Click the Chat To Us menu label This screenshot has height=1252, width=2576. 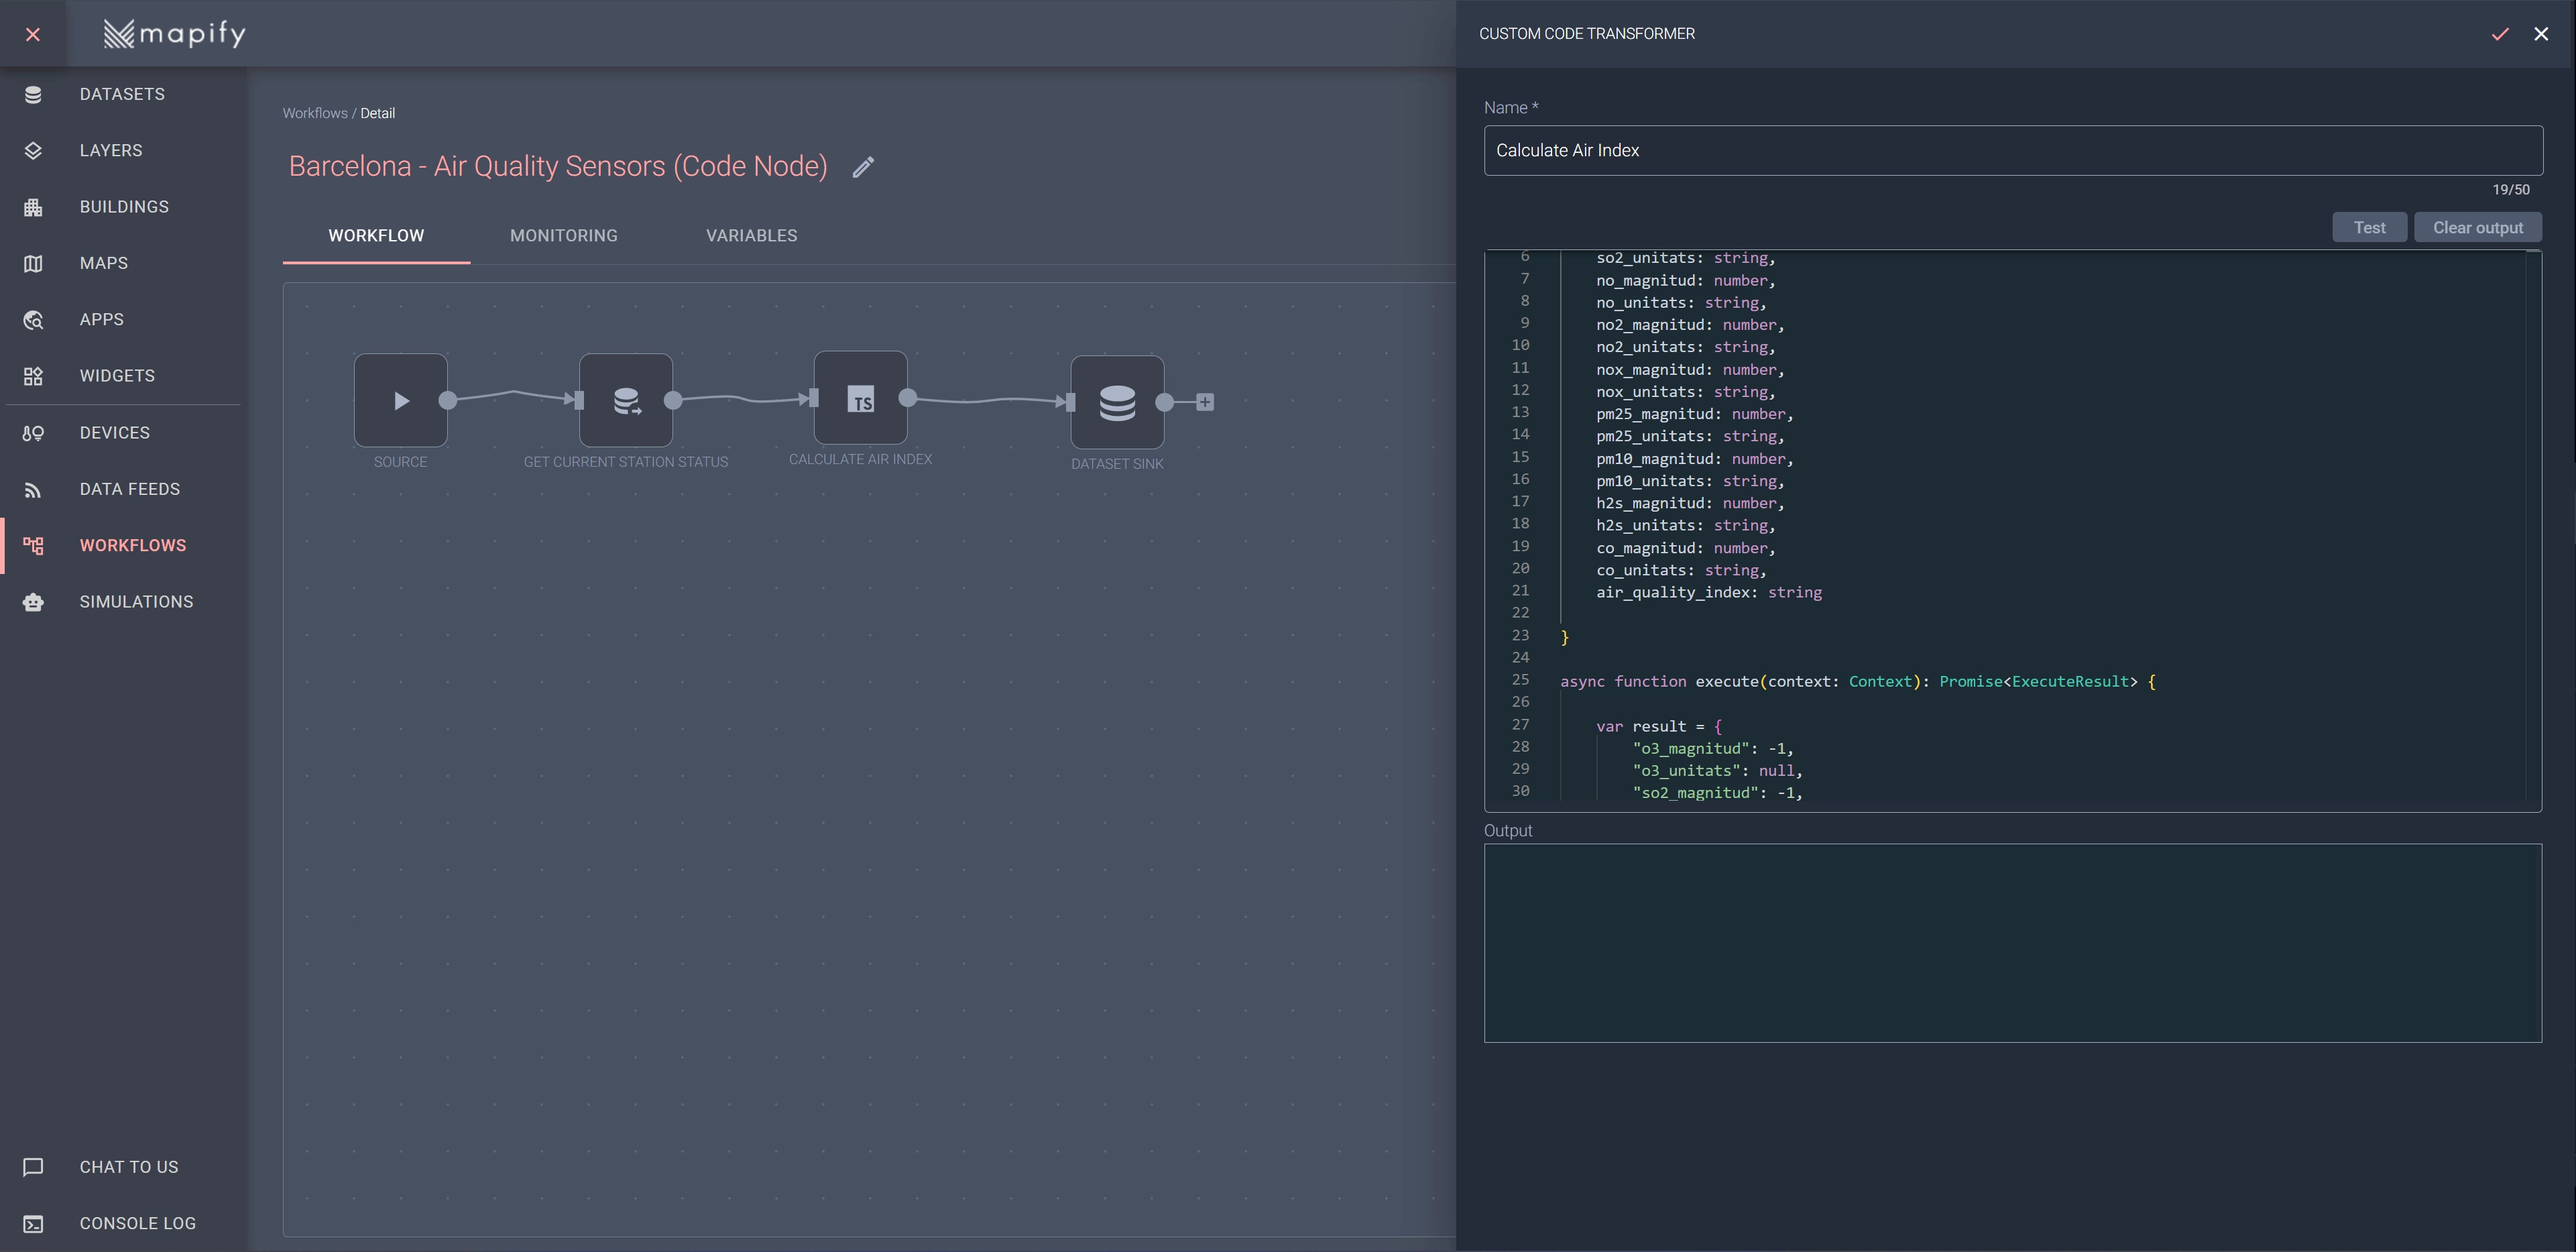pyautogui.click(x=129, y=1167)
